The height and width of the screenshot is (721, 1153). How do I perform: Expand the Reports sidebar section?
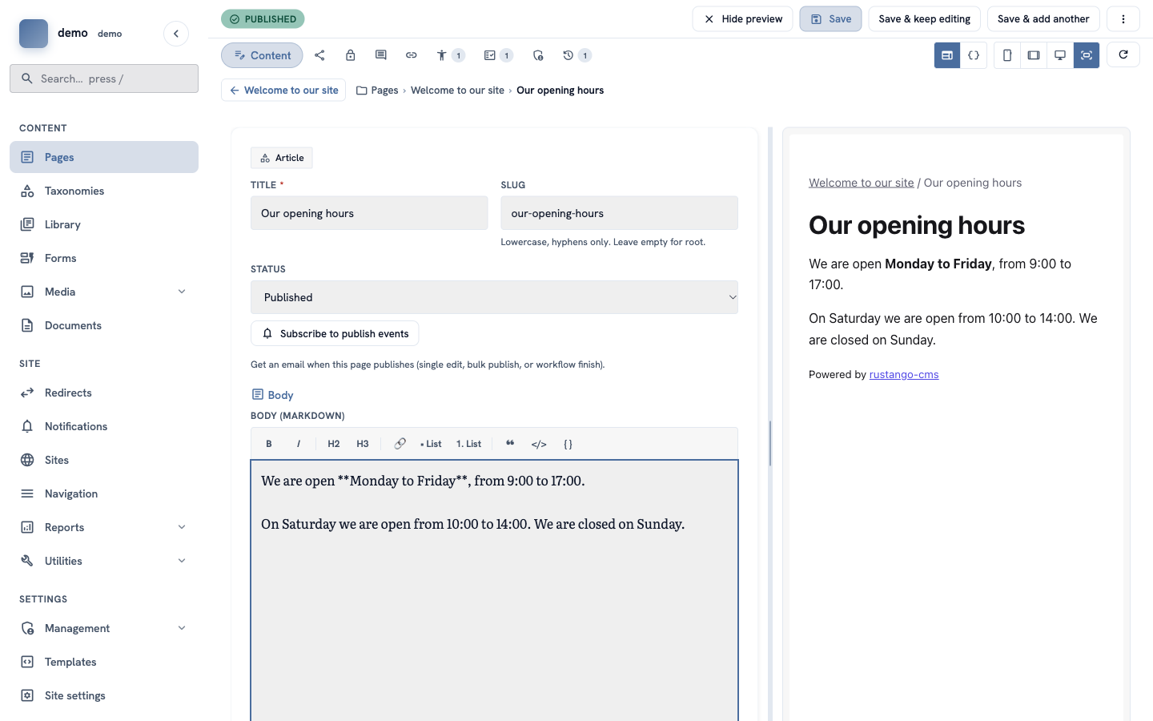182,527
